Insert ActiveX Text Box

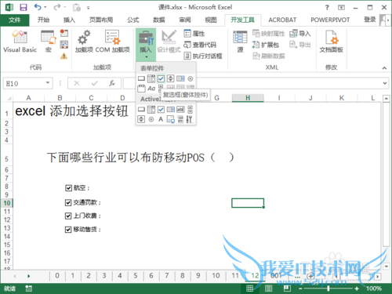180,109
